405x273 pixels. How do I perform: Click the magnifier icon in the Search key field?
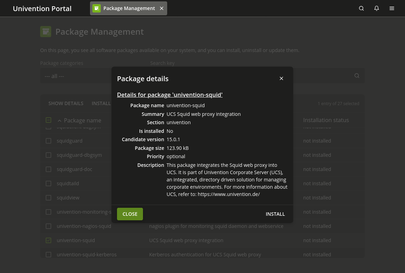point(357,76)
